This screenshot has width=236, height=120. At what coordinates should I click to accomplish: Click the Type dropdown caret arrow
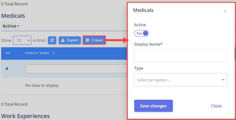(x=223, y=80)
